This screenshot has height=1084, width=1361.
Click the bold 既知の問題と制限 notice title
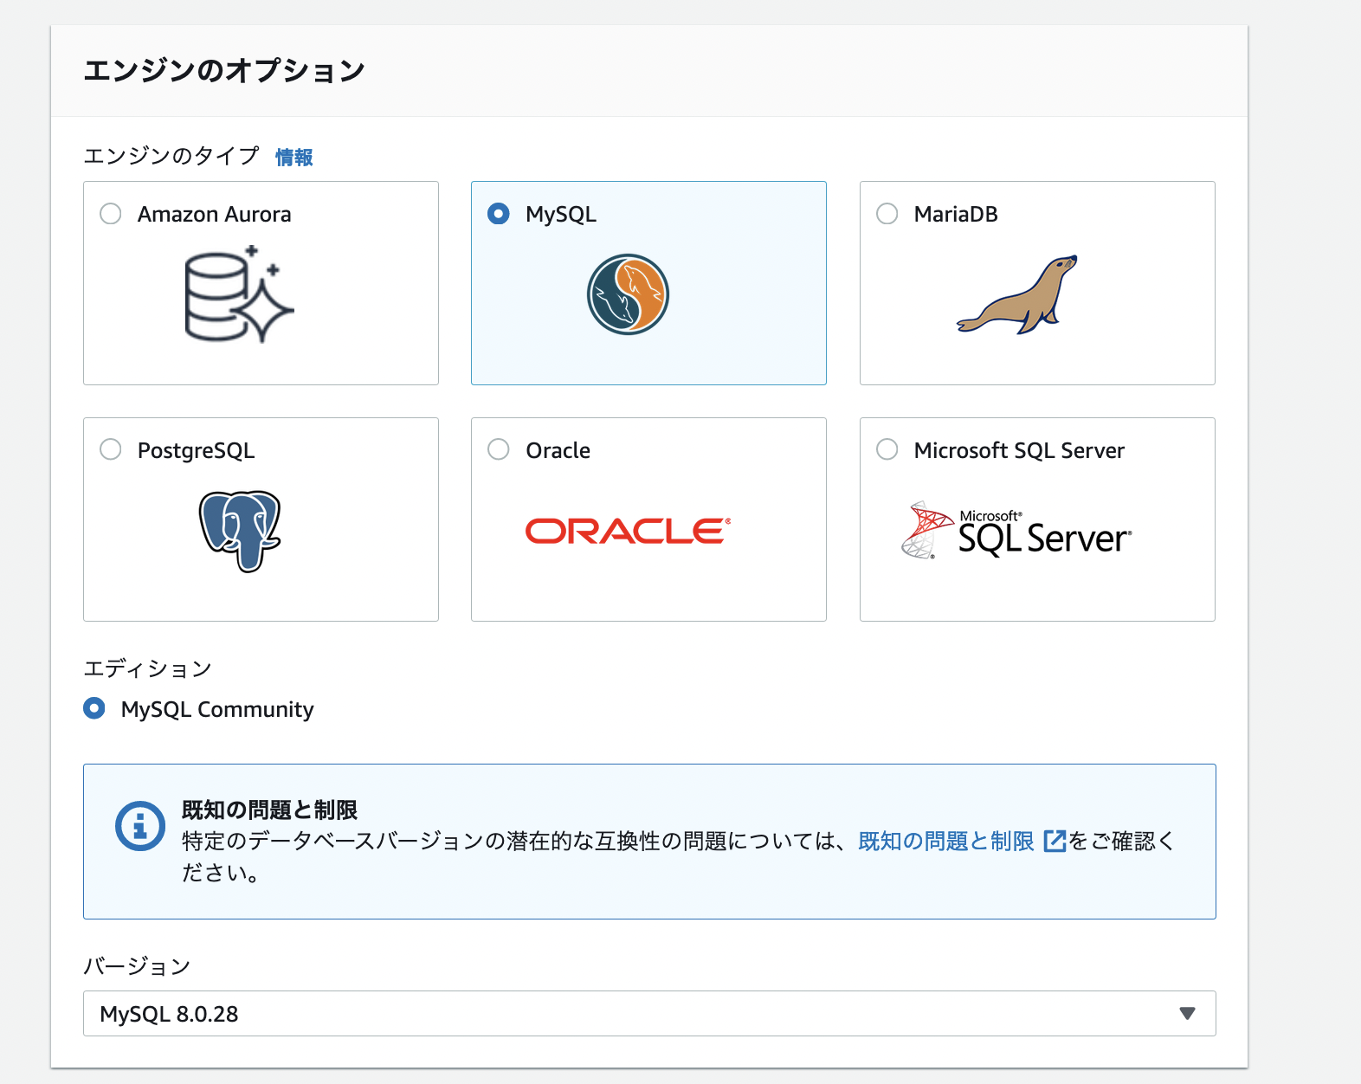tap(269, 810)
